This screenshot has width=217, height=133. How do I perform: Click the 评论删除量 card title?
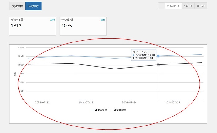[x=68, y=20]
